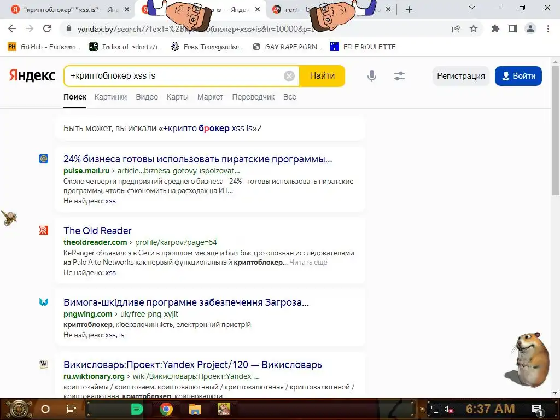Screen dimensions: 560x420
Task: Open the browser side panel
Action: pyautogui.click(x=513, y=28)
